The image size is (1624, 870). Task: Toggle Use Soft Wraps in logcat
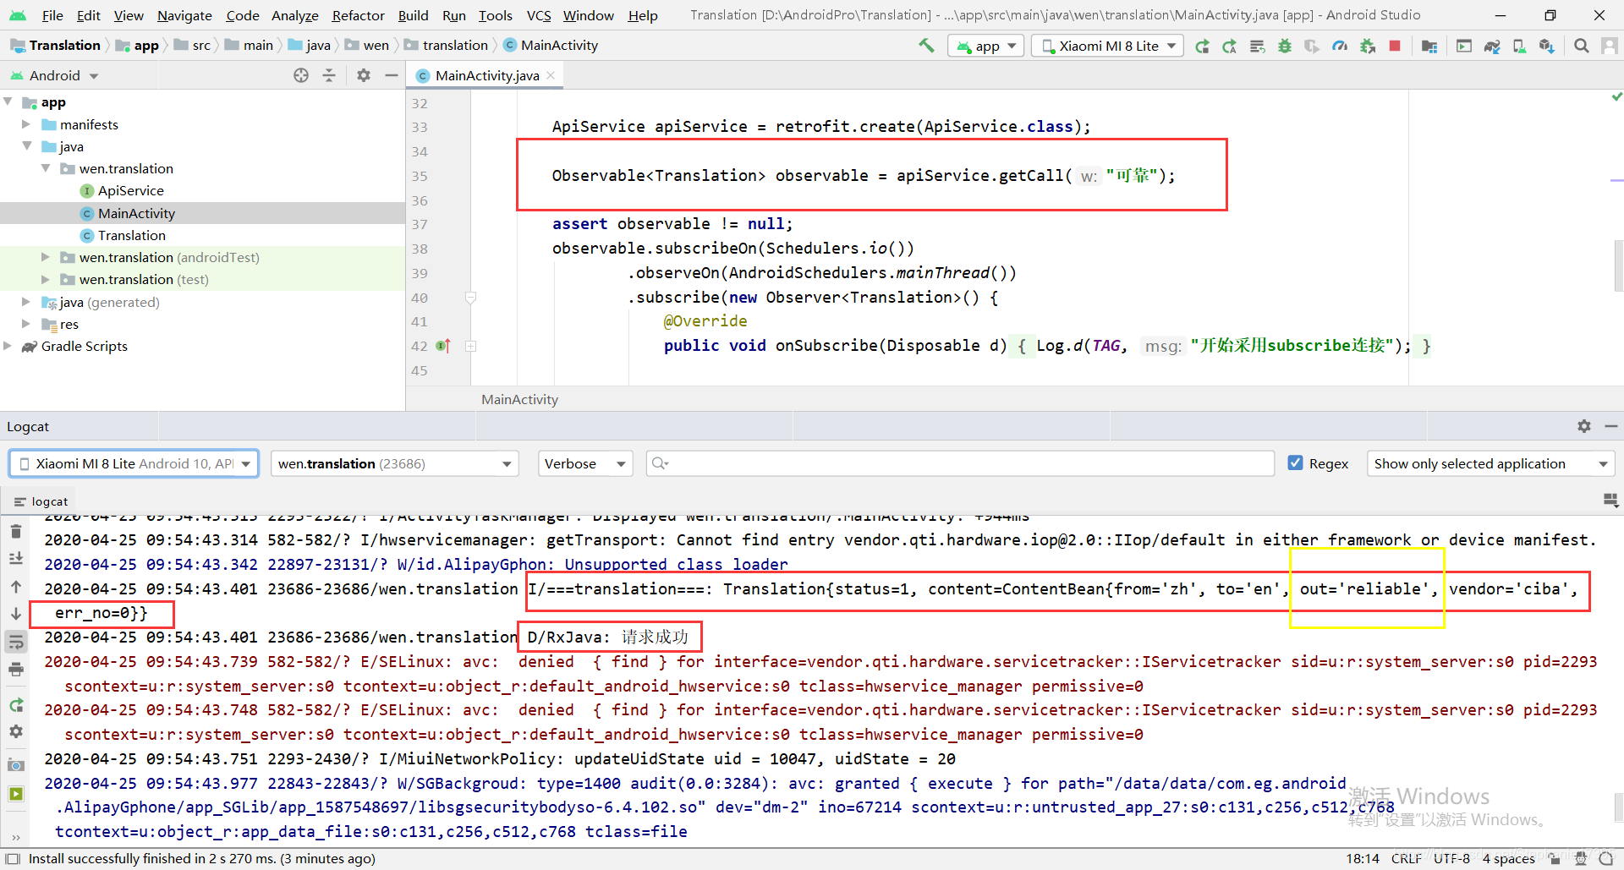16,642
